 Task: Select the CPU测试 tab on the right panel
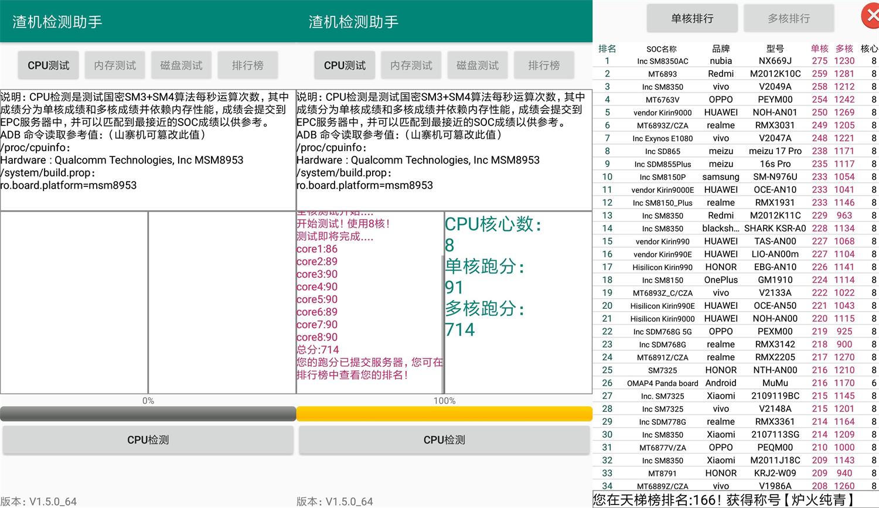(344, 65)
